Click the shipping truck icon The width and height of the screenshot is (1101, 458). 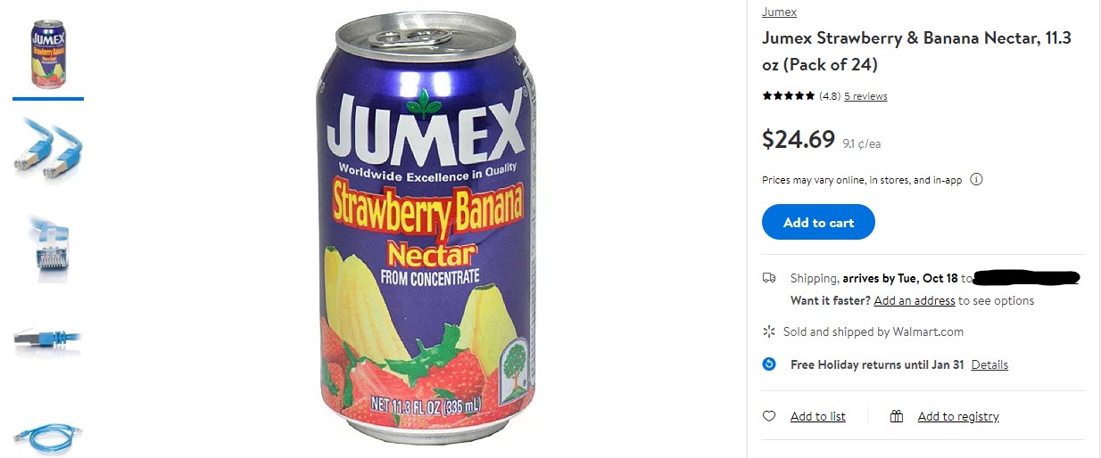(x=769, y=278)
